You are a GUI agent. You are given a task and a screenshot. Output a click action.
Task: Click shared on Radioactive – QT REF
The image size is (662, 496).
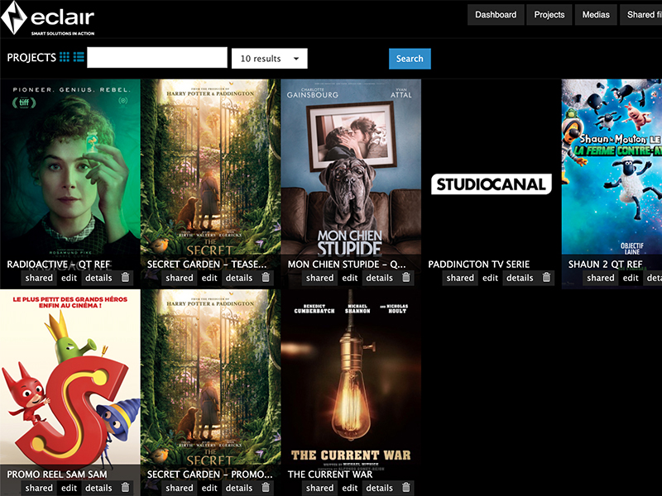click(x=39, y=278)
